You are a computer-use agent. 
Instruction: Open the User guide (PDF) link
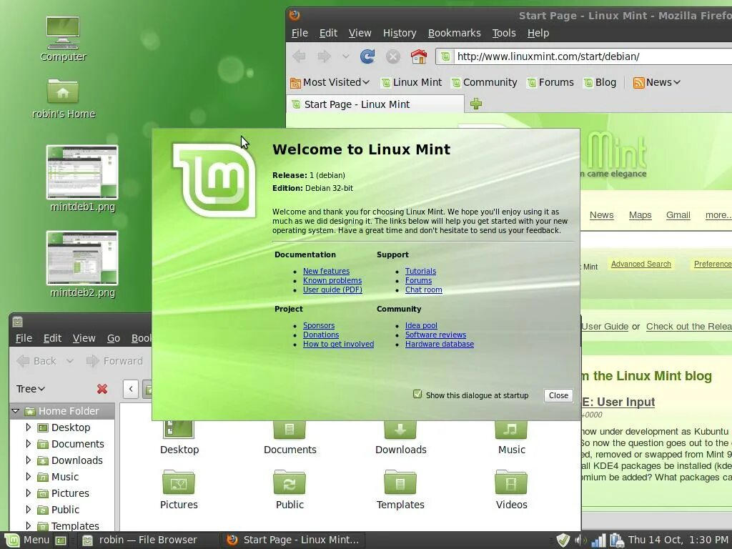point(332,290)
